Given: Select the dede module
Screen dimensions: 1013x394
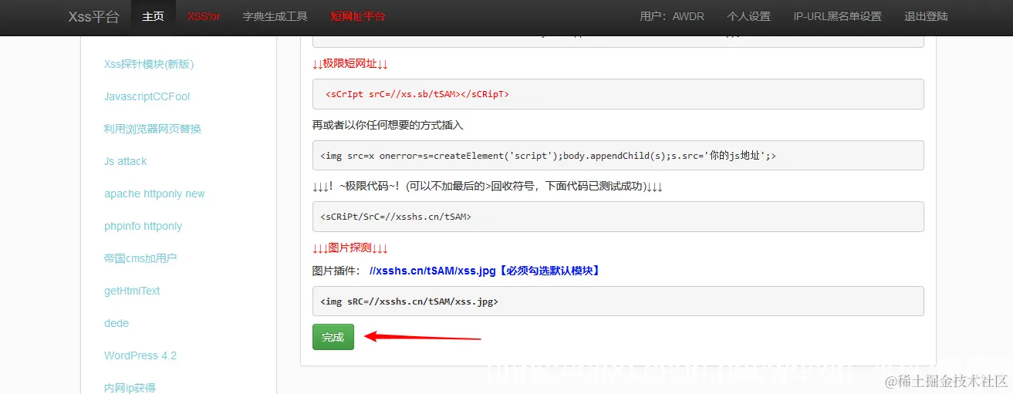Looking at the screenshot, I should pos(116,323).
